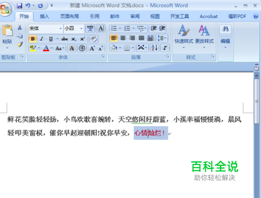Open the 宋体 font name dropdown
This screenshot has height=198, width=261.
click(x=61, y=29)
